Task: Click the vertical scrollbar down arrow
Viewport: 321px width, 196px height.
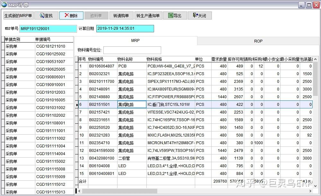Action: coord(315,186)
